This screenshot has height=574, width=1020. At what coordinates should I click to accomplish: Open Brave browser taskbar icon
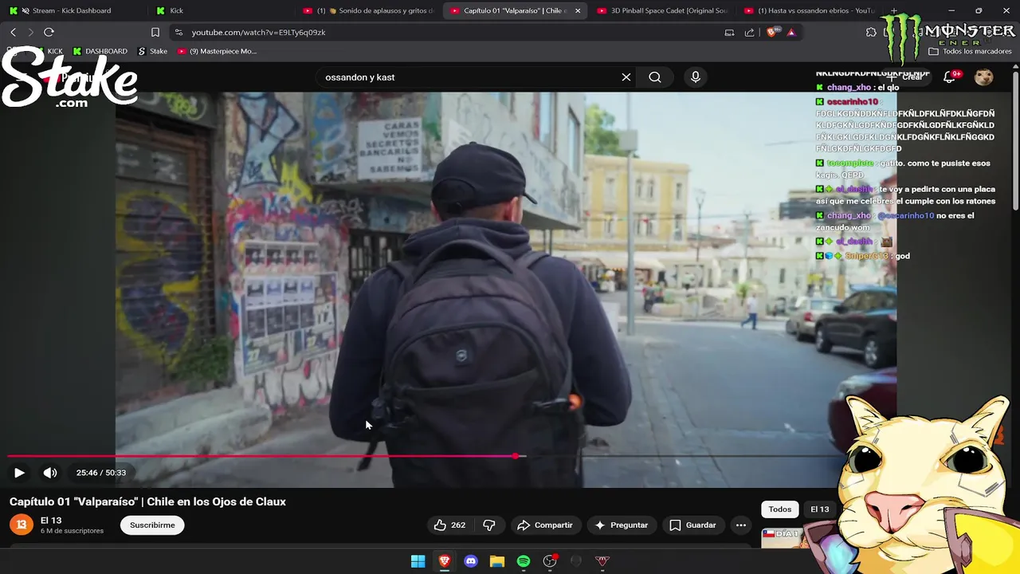pos(445,561)
